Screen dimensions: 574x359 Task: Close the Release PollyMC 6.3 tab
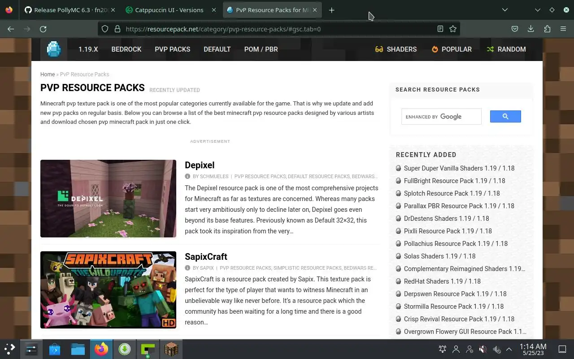[113, 10]
